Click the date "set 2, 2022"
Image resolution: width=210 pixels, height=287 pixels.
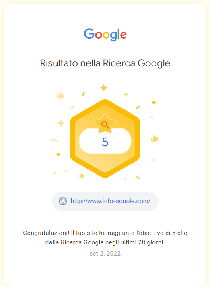click(105, 254)
